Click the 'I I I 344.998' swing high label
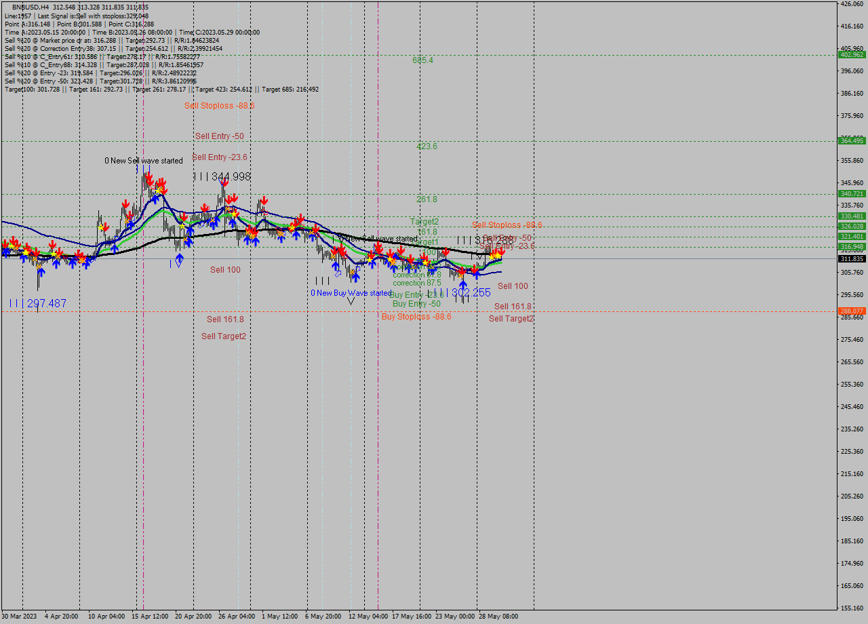This screenshot has width=868, height=624. point(222,176)
